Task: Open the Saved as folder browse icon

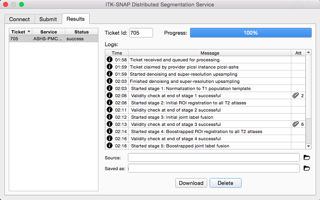Action: [306, 168]
